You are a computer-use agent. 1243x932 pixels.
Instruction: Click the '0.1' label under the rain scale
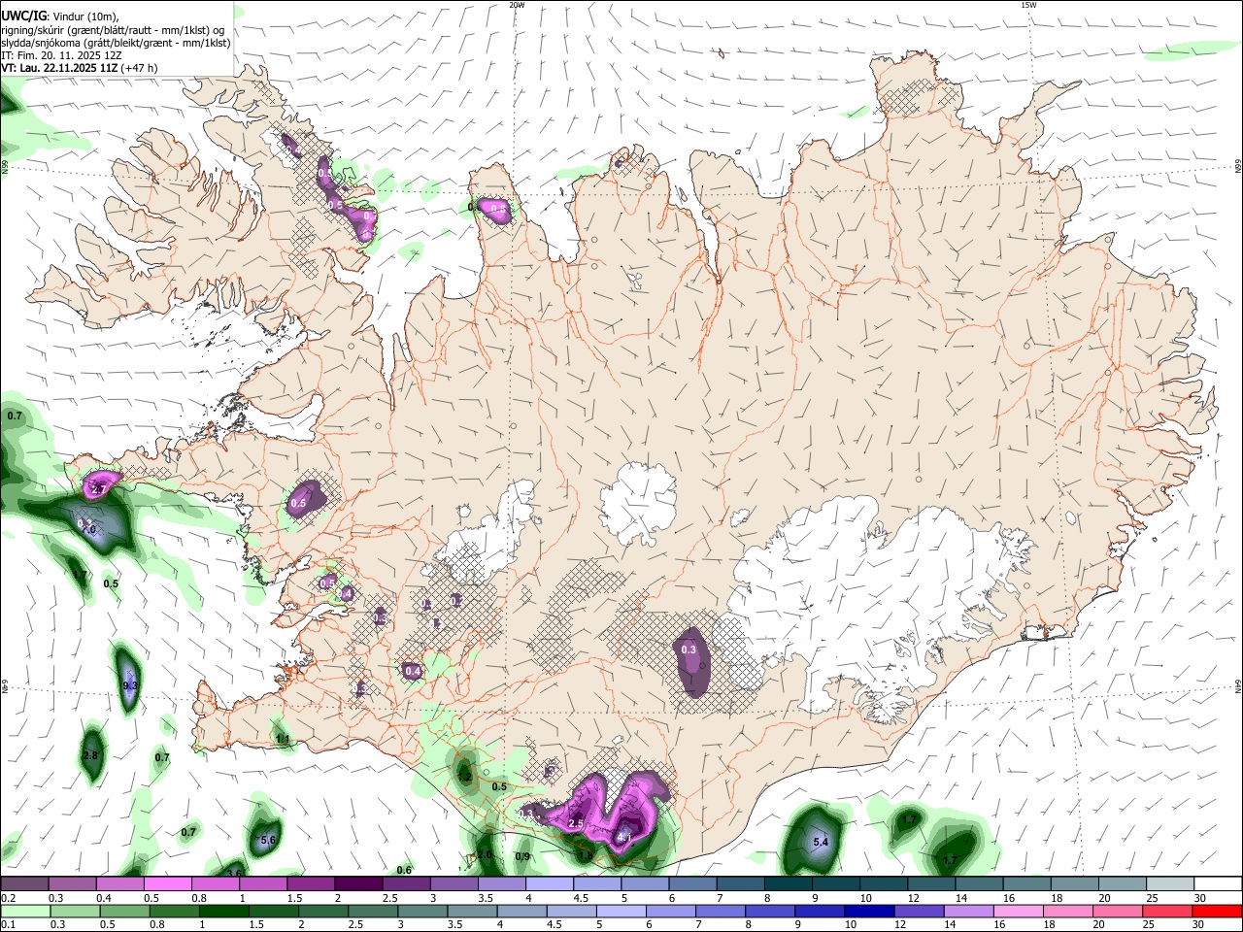click(x=7, y=924)
